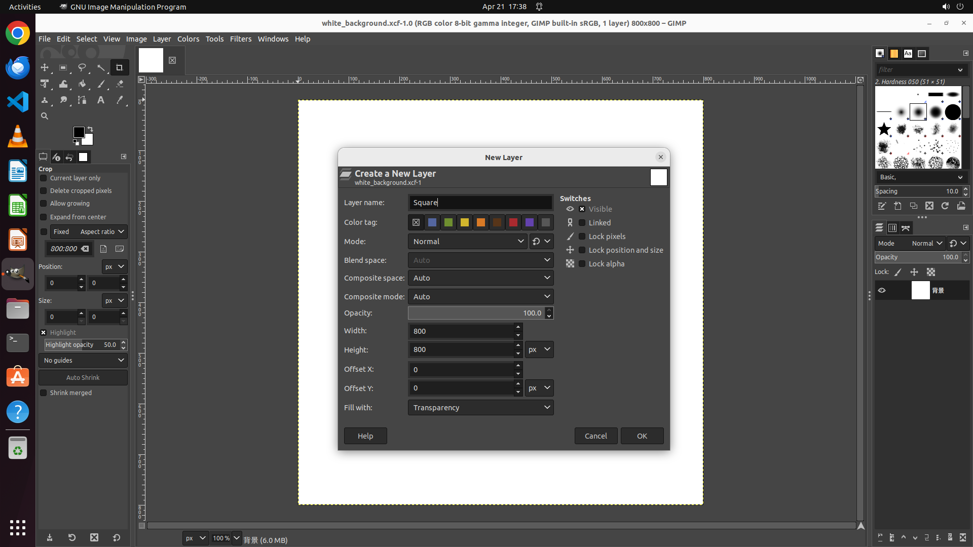Viewport: 973px width, 547px height.
Task: Open the Activities overview
Action: [x=25, y=7]
